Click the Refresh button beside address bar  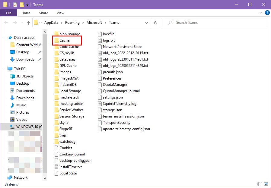(156, 23)
